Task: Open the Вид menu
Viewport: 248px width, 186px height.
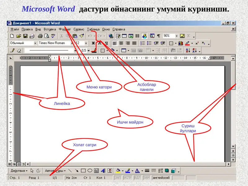Action: pyautogui.click(x=38, y=29)
